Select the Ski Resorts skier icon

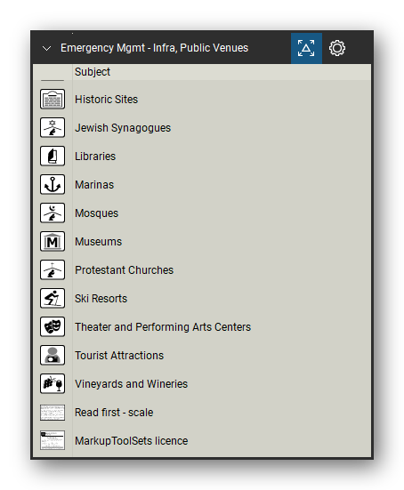(53, 298)
